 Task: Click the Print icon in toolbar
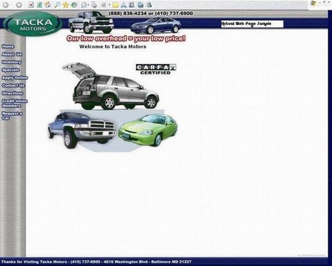[93, 5]
